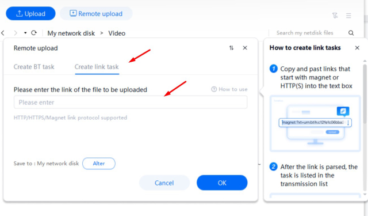The height and width of the screenshot is (216, 368).
Task: Focus the Please enter link field
Action: coord(131,103)
